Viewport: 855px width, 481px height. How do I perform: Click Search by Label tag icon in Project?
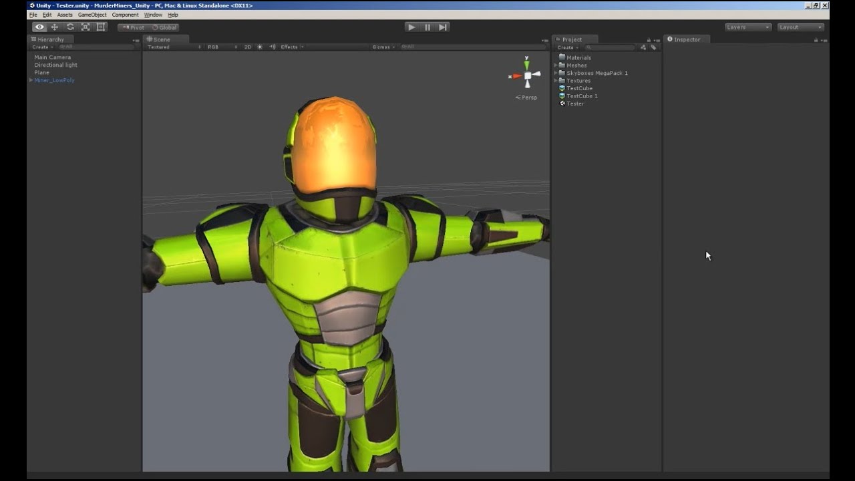click(x=653, y=47)
